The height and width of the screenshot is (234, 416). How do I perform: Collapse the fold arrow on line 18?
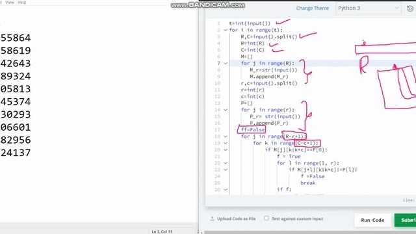226,136
